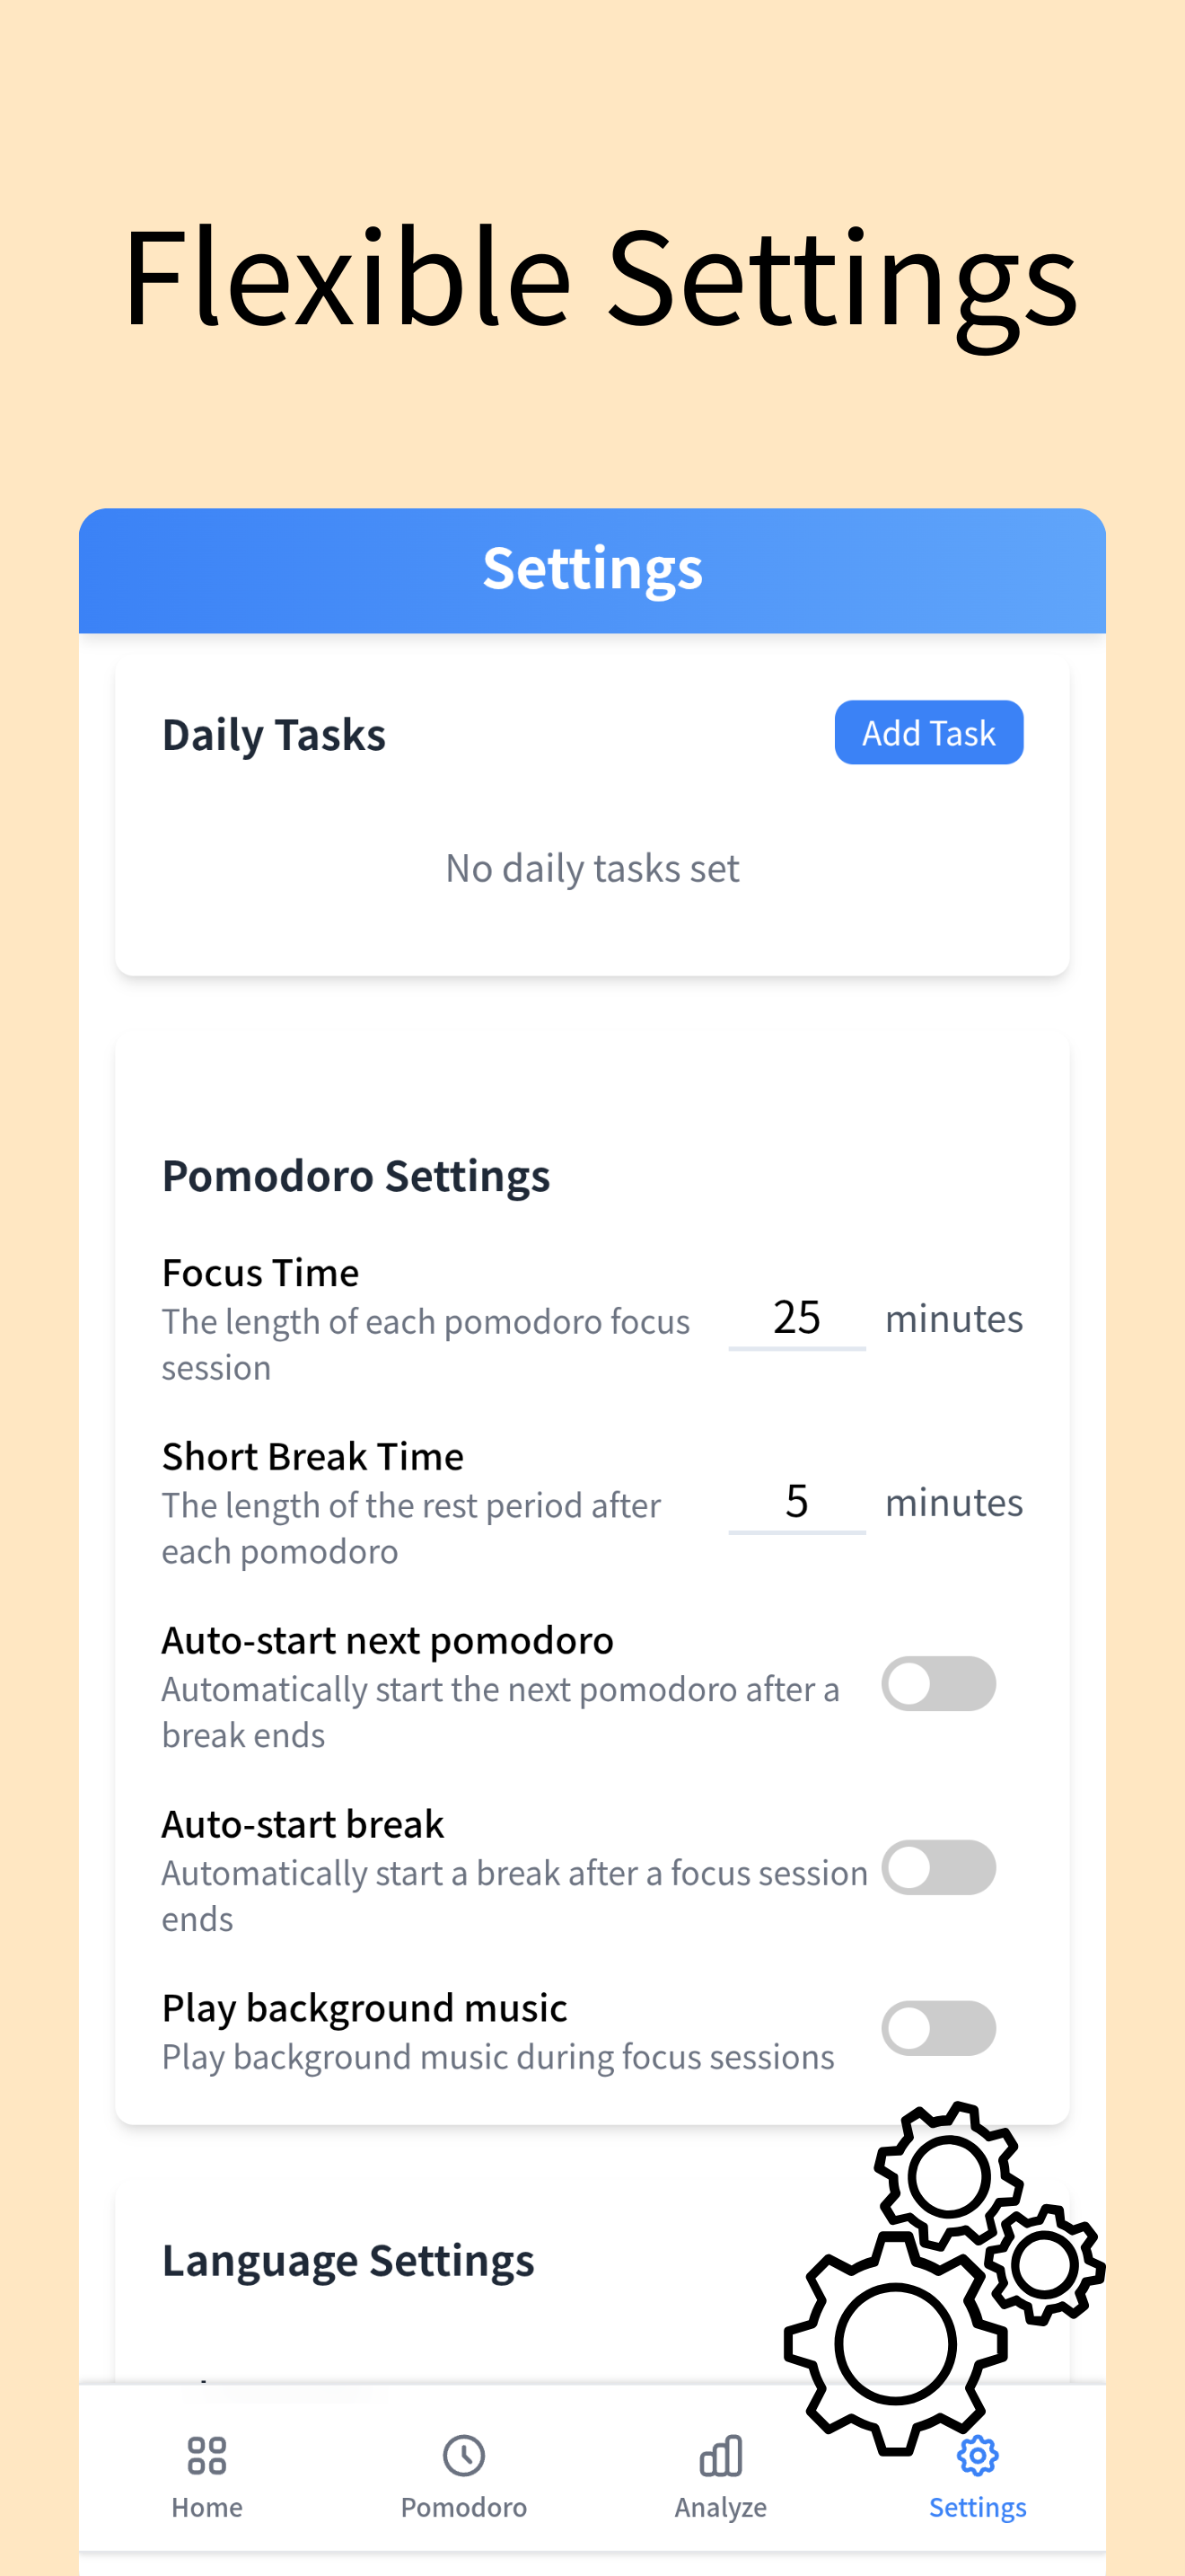Screen dimensions: 1185x2576
Task: Click the Settings header bar
Action: click(592, 570)
